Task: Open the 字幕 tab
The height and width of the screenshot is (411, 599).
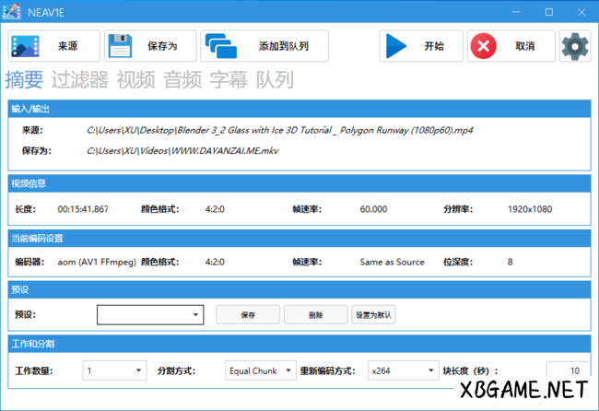Action: point(229,79)
